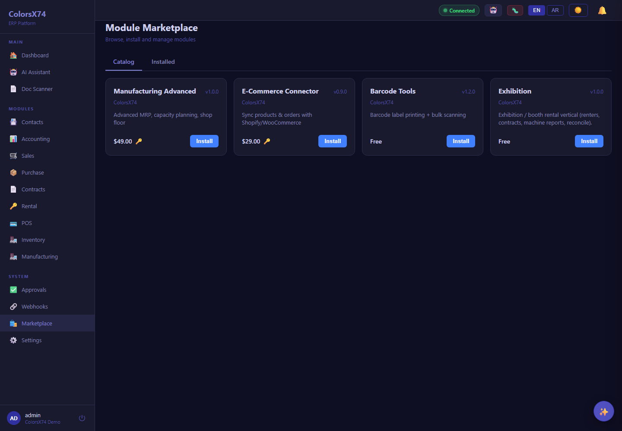Install E-Commerce Connector module
Image resolution: width=622 pixels, height=431 pixels.
[333, 141]
